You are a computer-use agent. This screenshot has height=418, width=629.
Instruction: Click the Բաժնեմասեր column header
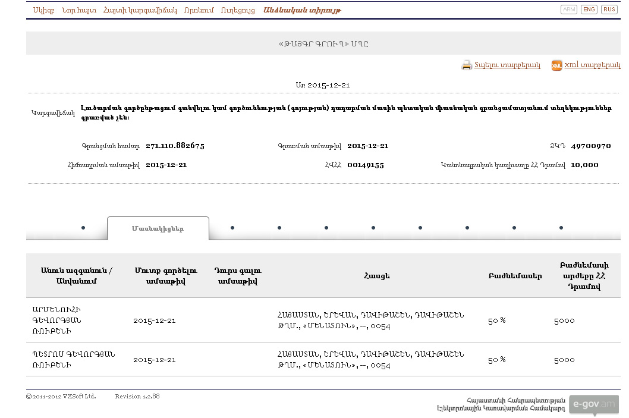pyautogui.click(x=515, y=276)
